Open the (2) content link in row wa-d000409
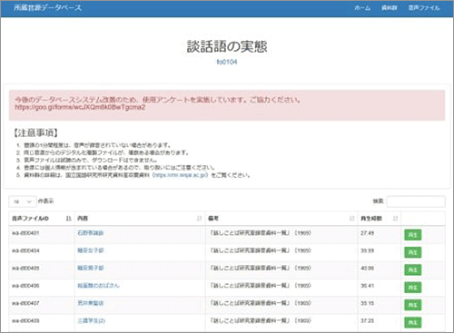 [x=91, y=320]
